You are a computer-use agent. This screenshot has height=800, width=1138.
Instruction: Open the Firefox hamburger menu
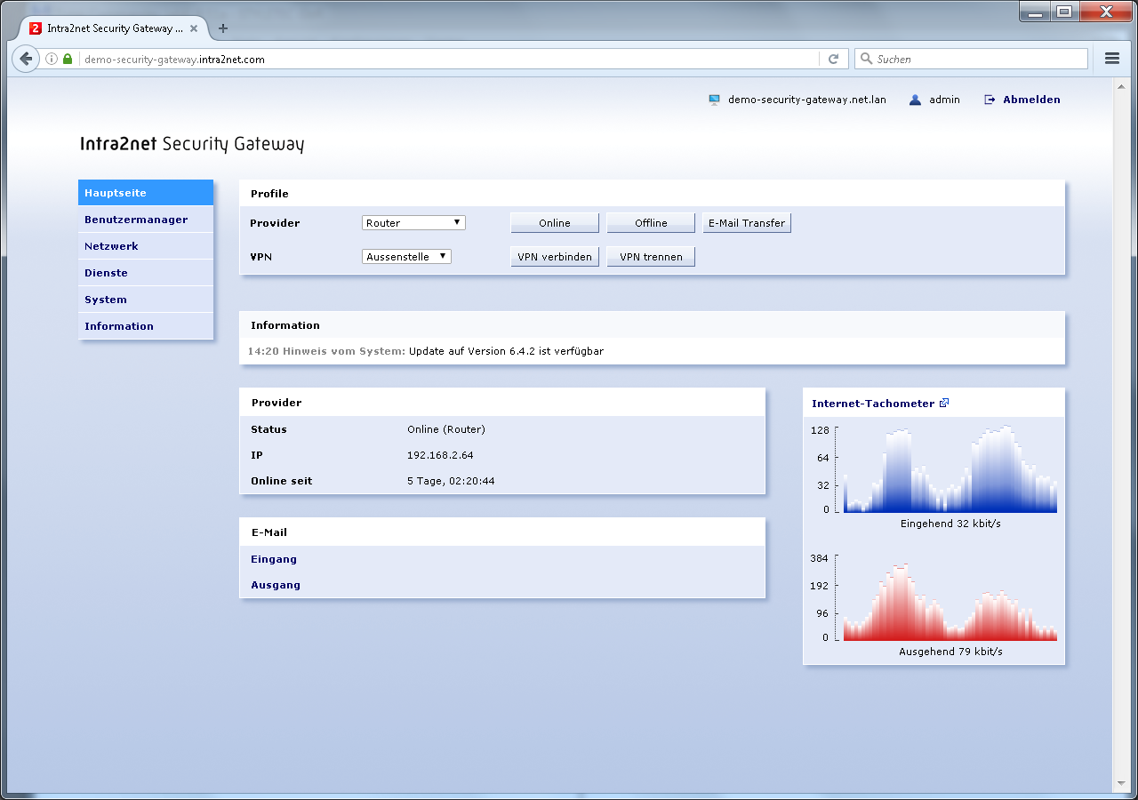[x=1111, y=59]
